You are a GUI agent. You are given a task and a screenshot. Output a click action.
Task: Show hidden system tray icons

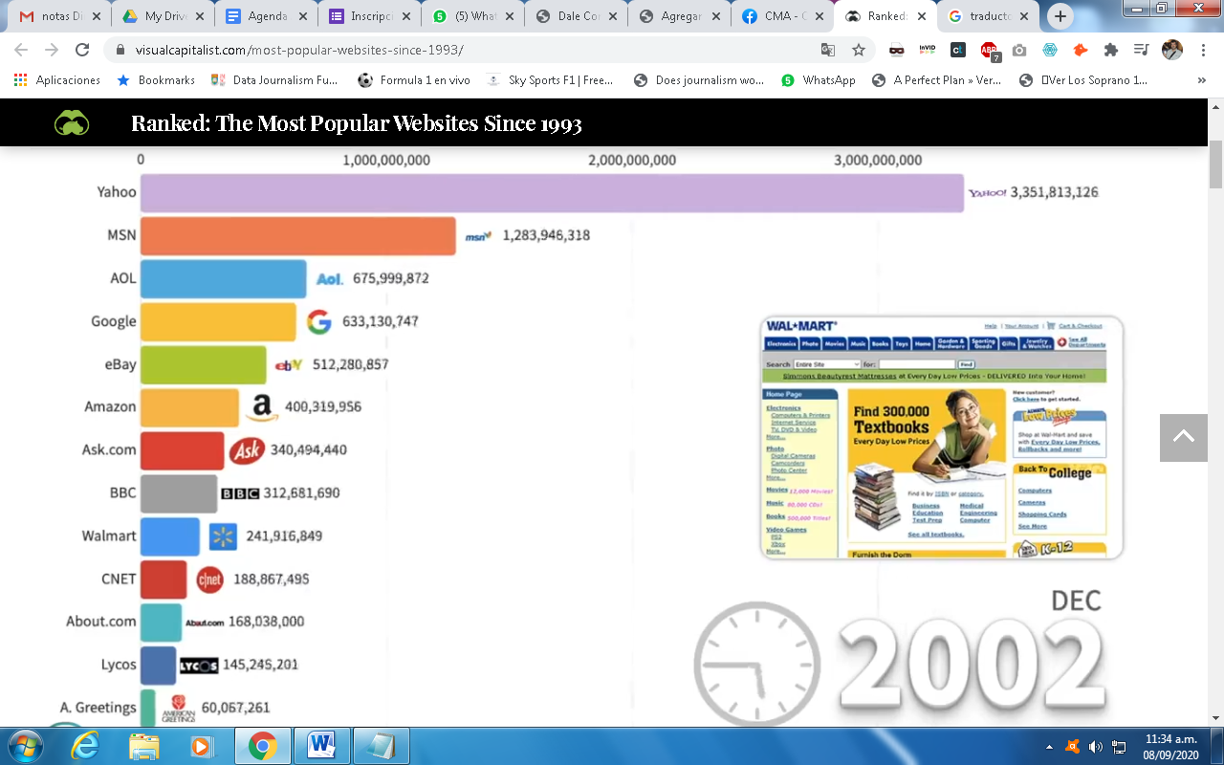tap(1051, 747)
